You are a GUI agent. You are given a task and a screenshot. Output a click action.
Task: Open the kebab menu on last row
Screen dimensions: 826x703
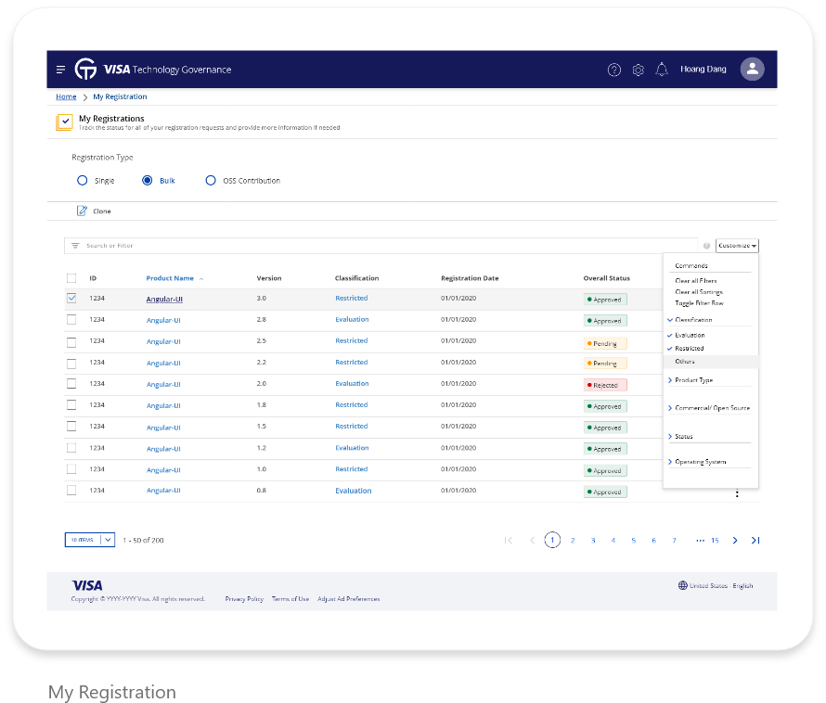[x=737, y=493]
